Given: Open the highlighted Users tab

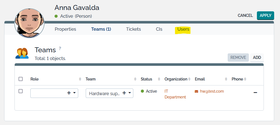Looking at the screenshot, I should coord(183,29).
